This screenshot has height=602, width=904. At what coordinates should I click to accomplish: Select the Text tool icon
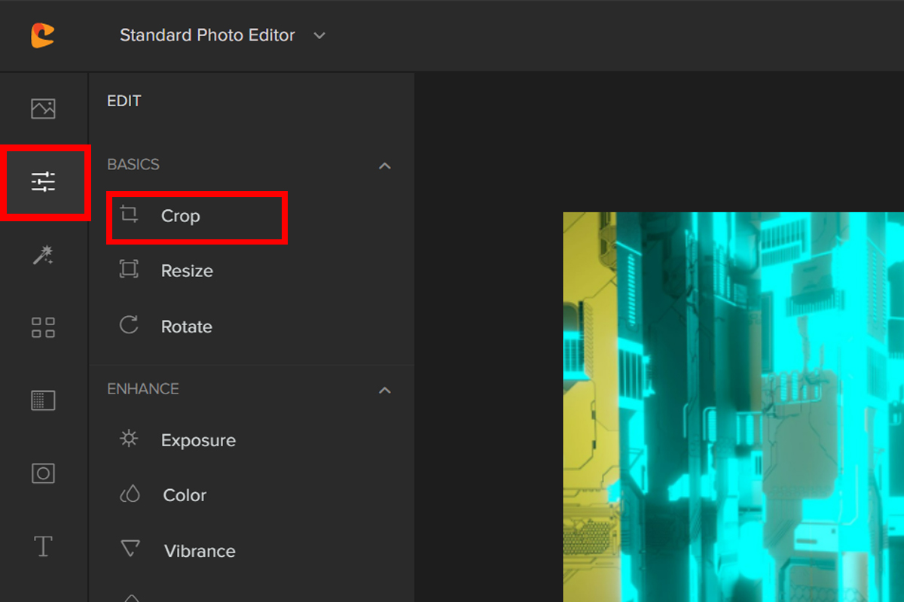click(x=43, y=546)
